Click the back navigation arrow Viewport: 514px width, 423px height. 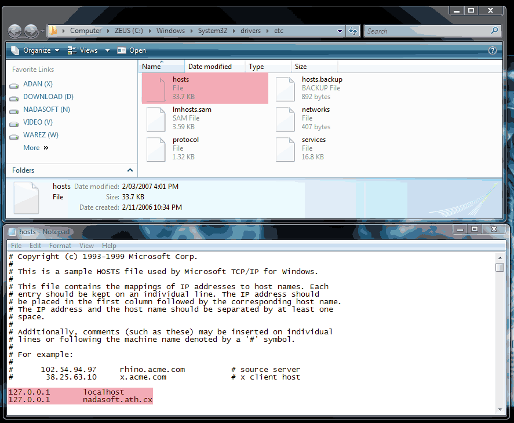(14, 31)
